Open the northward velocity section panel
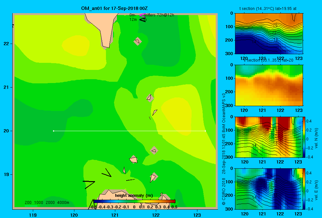Image resolution: width=322 pixels, height=218 pixels. click(269, 137)
